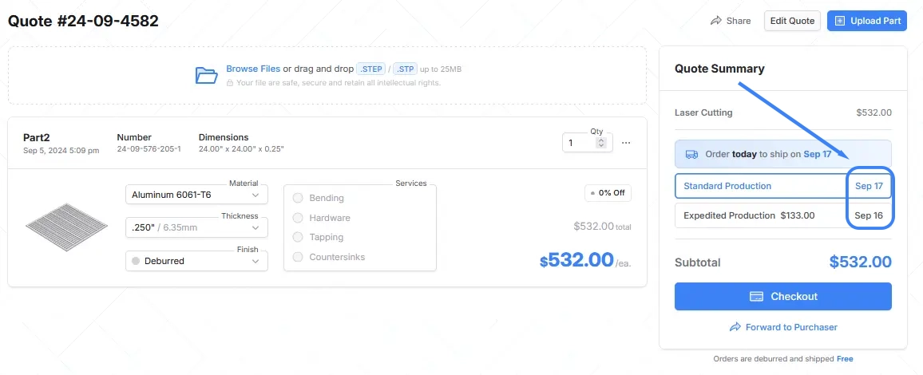Open the Finish dropdown showing Deburred
923x375 pixels.
(x=196, y=261)
